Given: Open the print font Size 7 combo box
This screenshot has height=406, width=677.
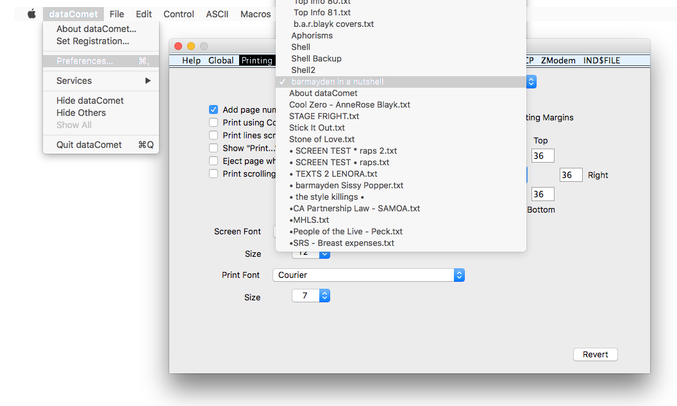Looking at the screenshot, I should click(311, 296).
